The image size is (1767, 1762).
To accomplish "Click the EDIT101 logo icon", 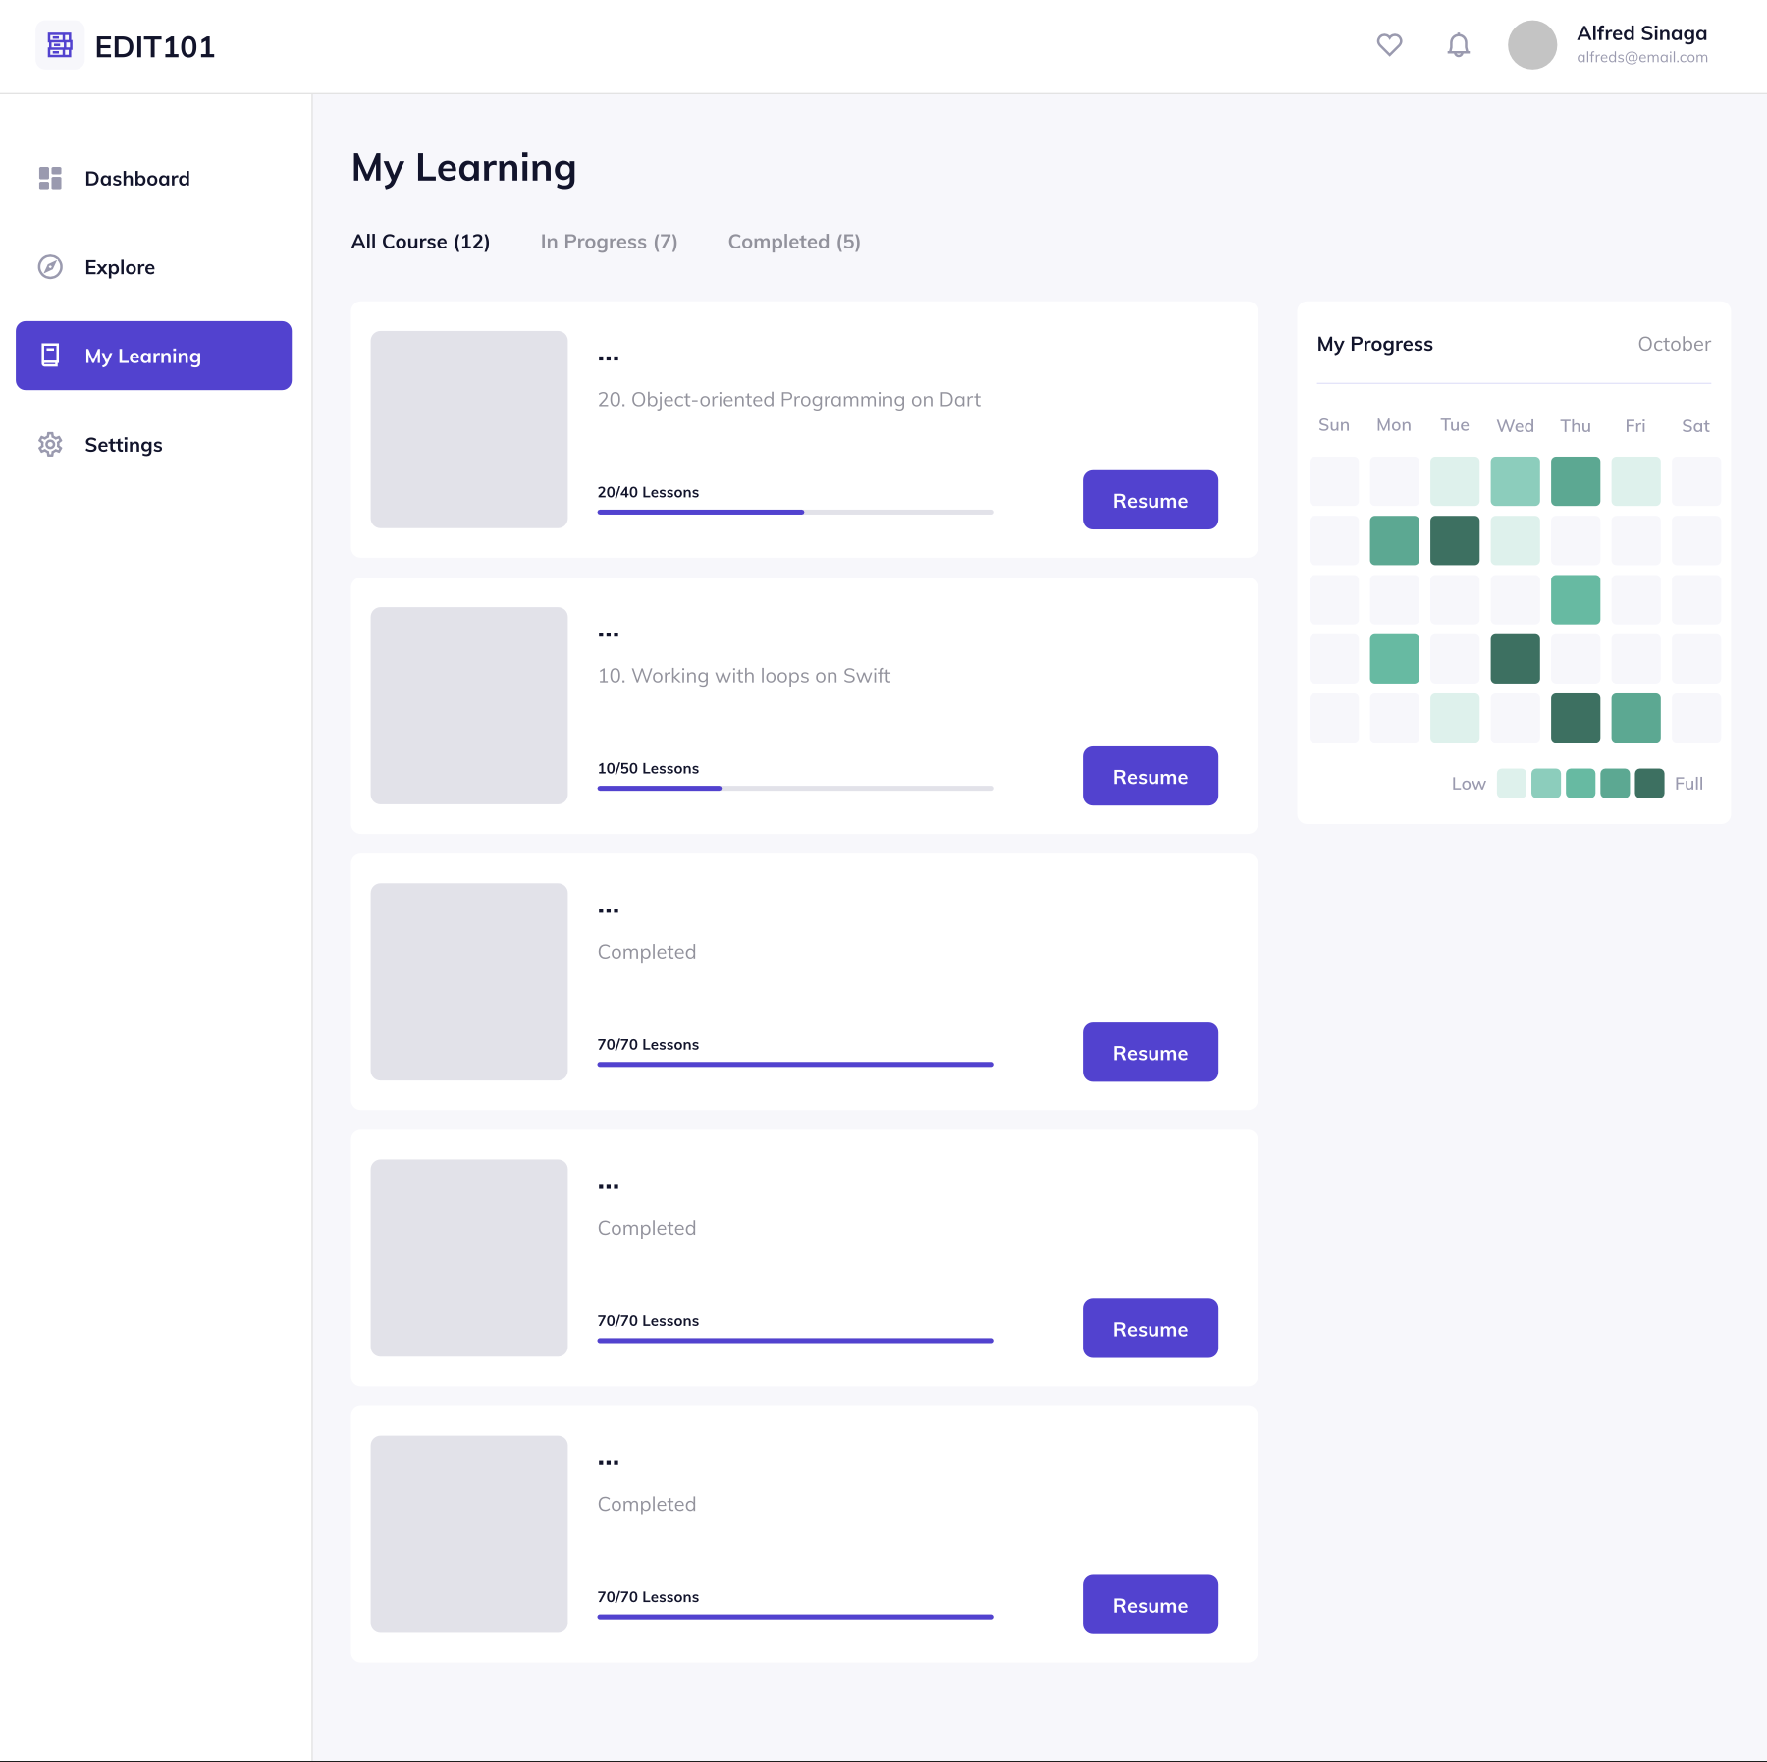I will coord(60,45).
